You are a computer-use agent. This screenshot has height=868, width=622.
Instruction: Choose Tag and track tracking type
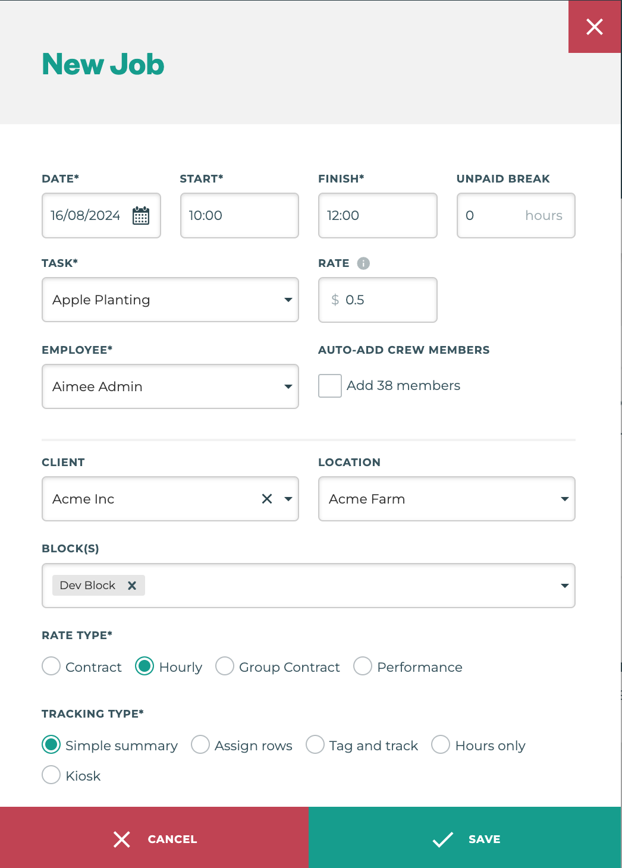[x=315, y=745]
